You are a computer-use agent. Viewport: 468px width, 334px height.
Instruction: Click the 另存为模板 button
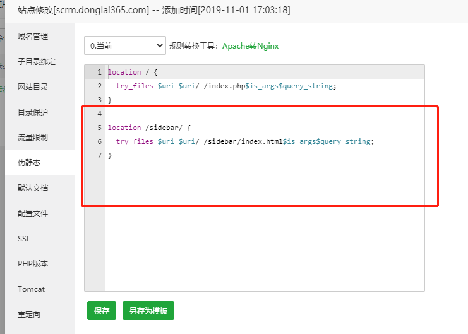click(148, 311)
